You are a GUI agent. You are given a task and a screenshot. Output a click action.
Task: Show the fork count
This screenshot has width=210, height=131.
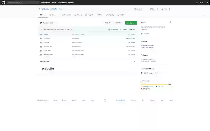tap(170, 9)
